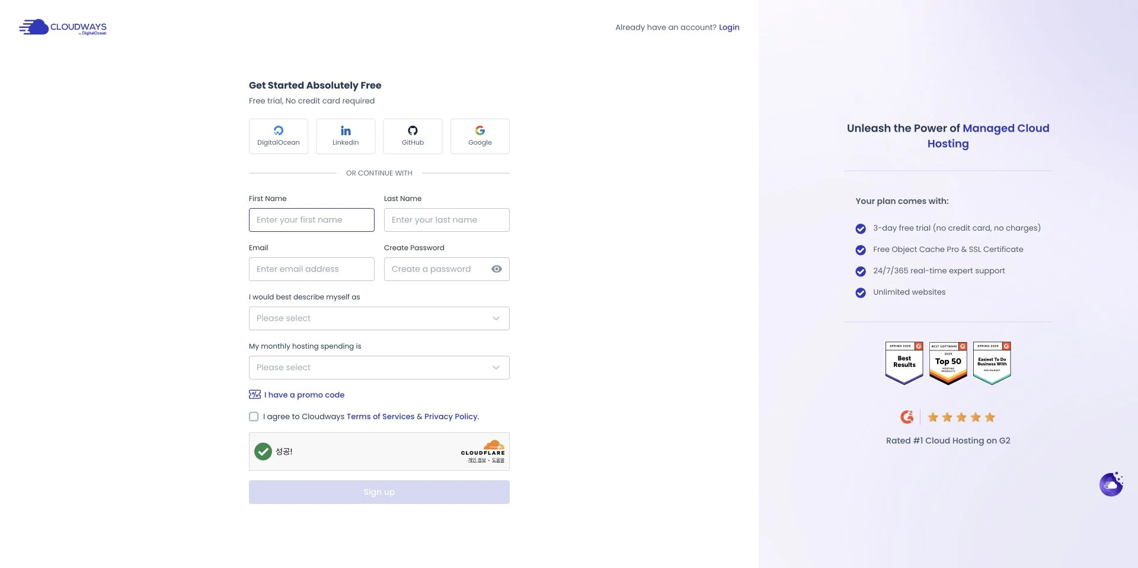Click the Sign up button
Screen dimensions: 1138x568
point(379,492)
